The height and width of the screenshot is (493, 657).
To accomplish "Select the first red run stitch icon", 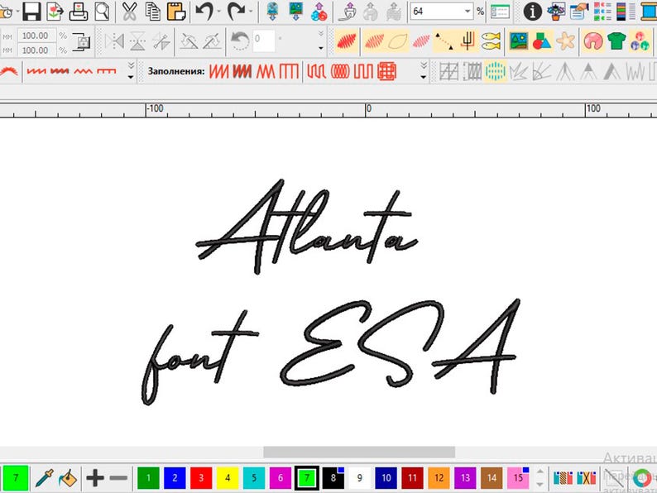I will click(36, 71).
